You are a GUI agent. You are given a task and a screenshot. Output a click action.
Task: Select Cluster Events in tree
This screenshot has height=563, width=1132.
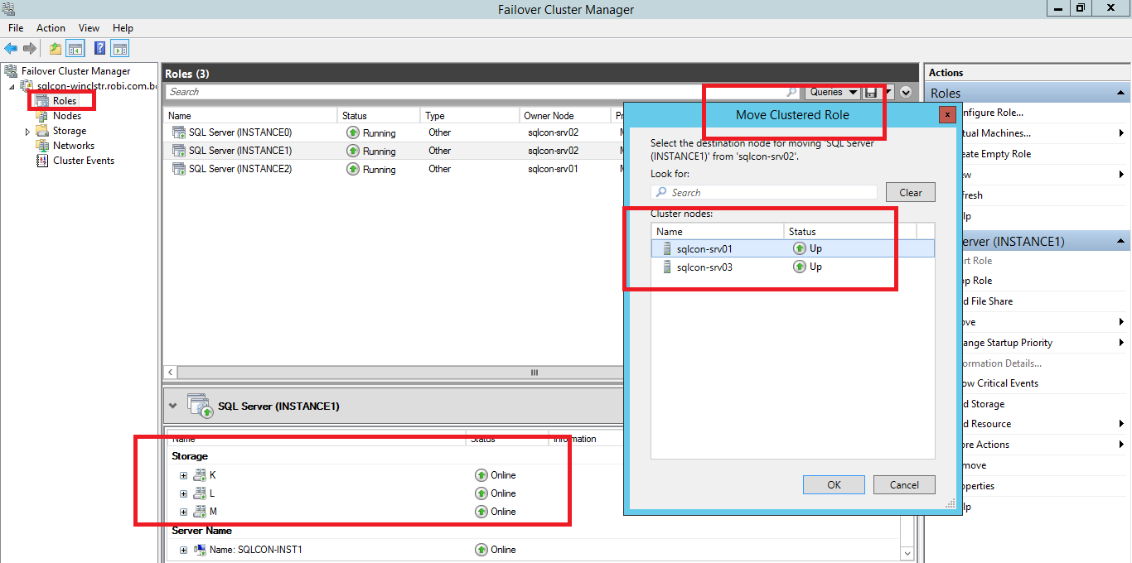pyautogui.click(x=84, y=161)
